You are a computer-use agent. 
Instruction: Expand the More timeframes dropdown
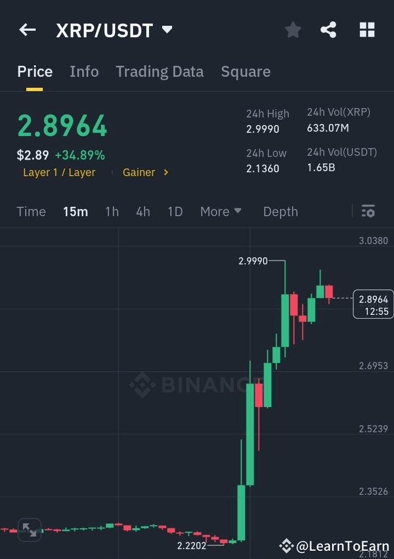tap(220, 211)
